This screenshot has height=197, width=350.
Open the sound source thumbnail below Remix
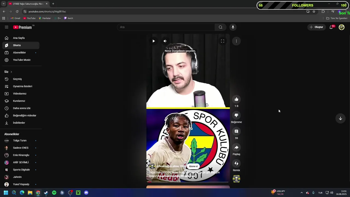(237, 179)
